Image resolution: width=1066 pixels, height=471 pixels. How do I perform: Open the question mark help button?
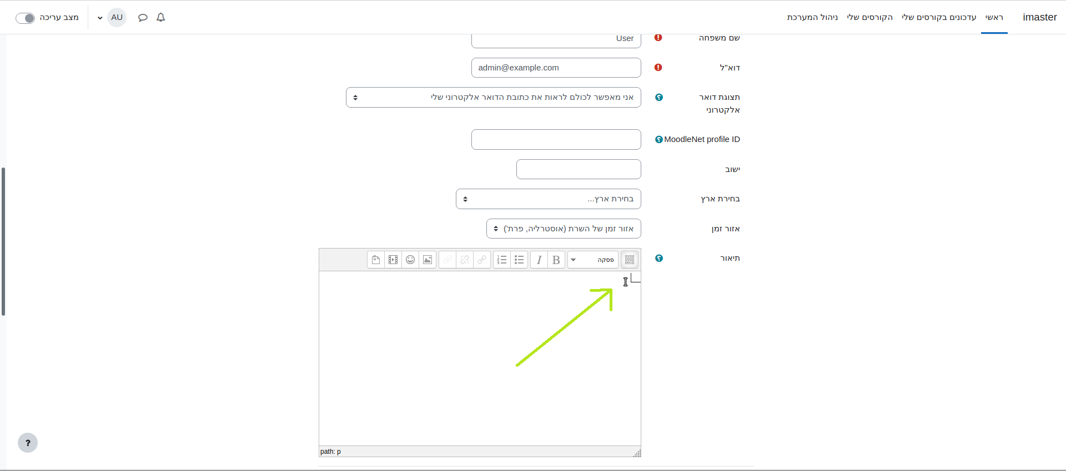coord(28,443)
